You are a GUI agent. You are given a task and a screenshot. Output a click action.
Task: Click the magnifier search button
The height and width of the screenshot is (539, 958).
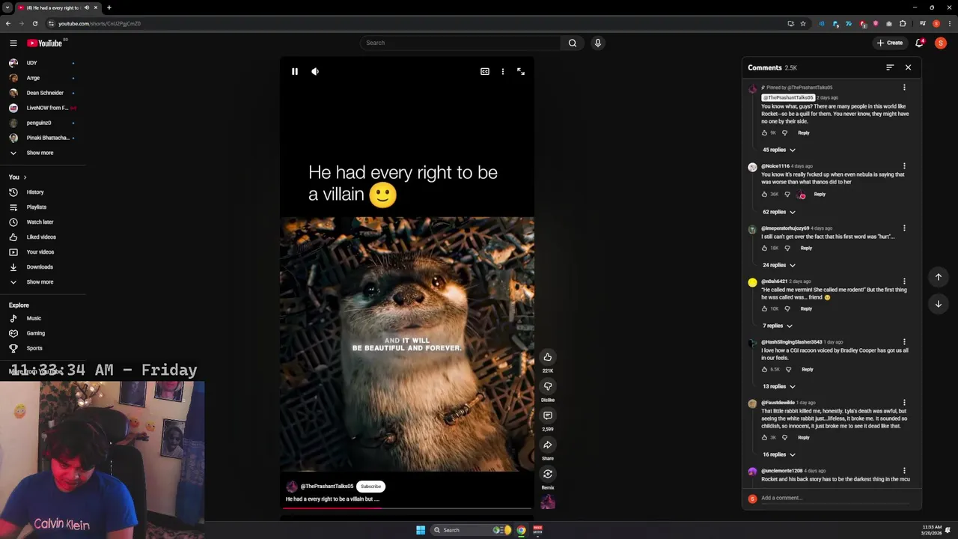573,43
